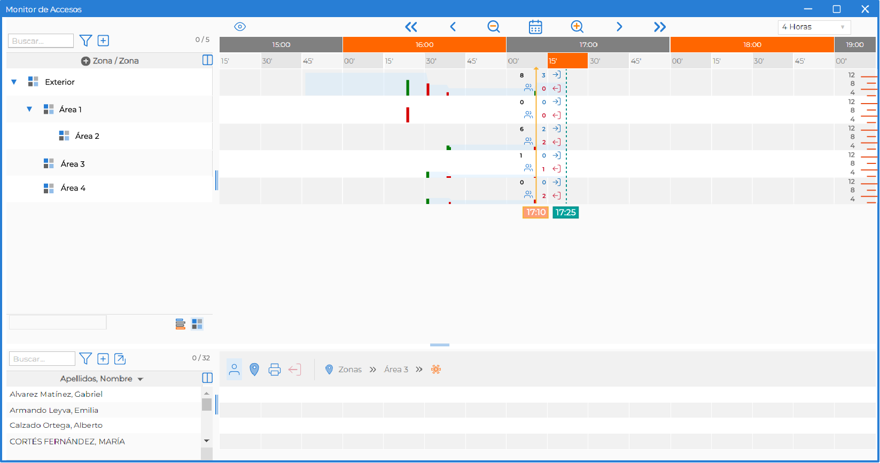Select Área 2 in the zone tree
Image resolution: width=880 pixels, height=463 pixels.
(x=87, y=136)
